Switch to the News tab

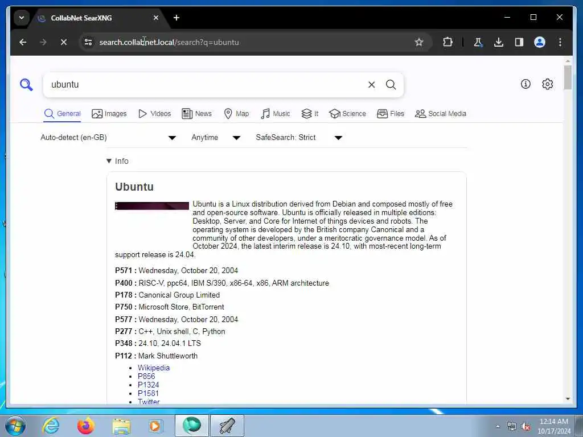[196, 114]
